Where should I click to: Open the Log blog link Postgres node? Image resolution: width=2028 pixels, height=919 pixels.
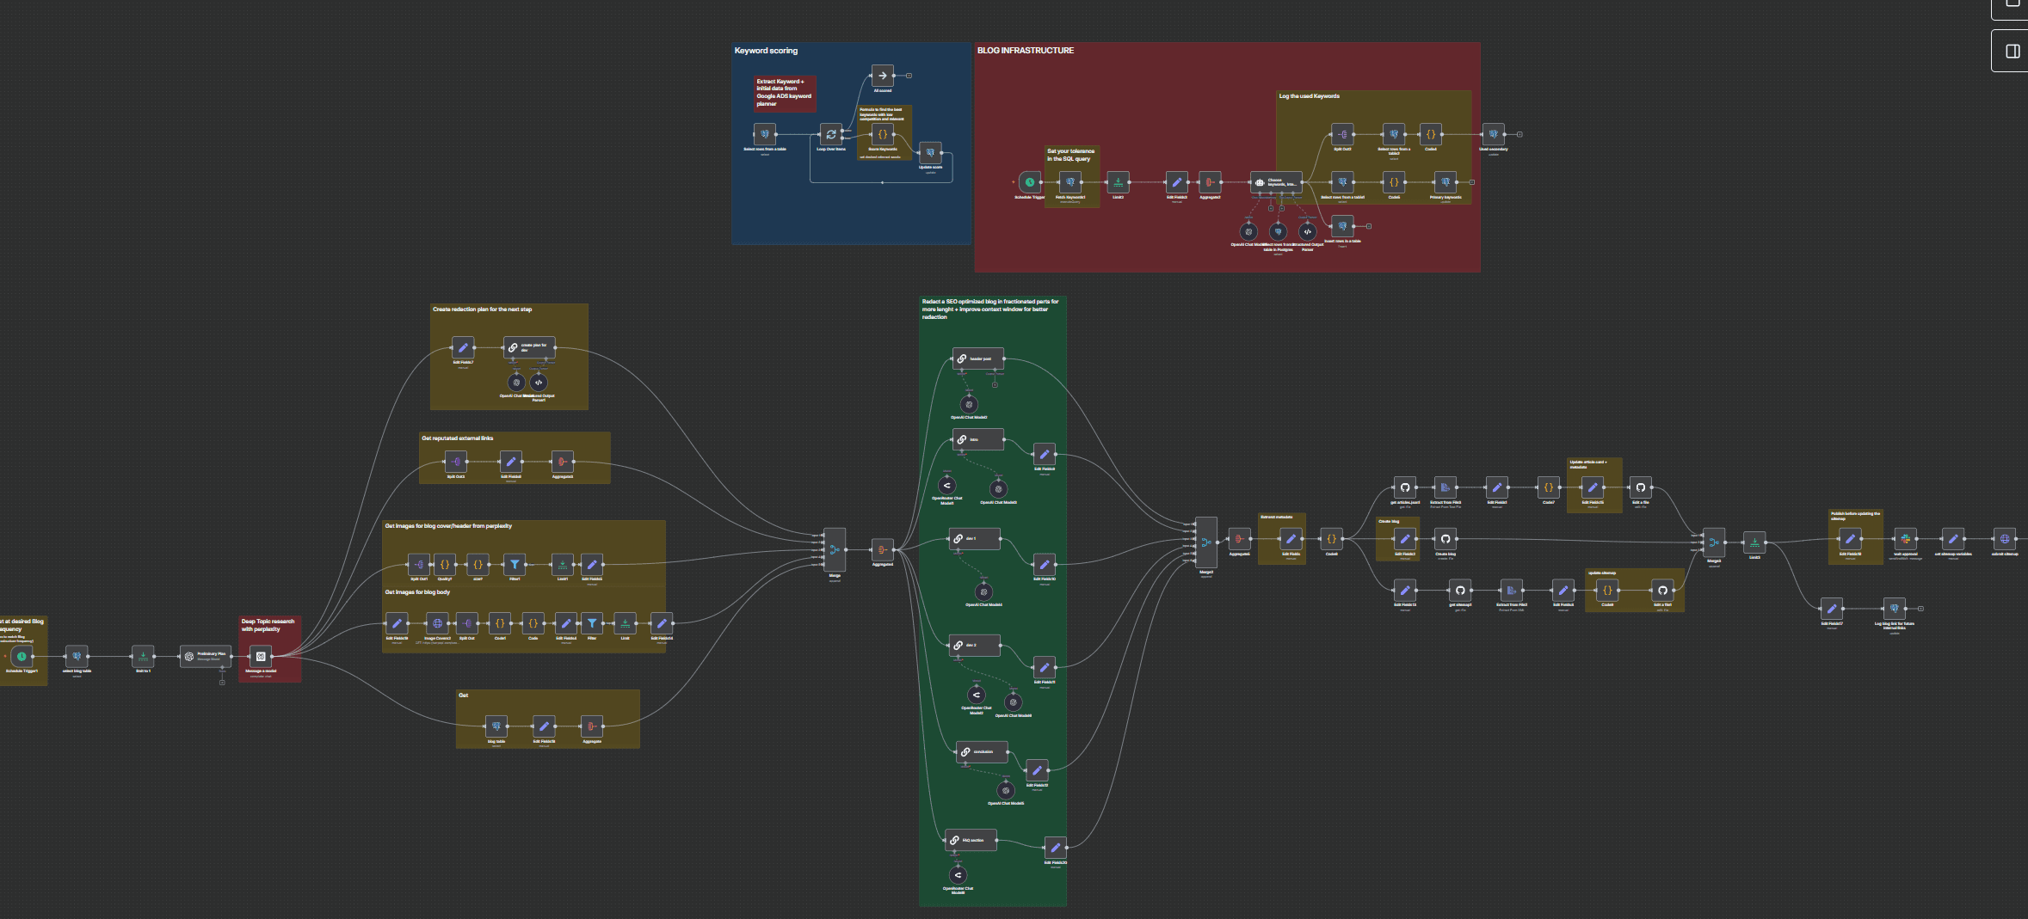[x=1894, y=609]
